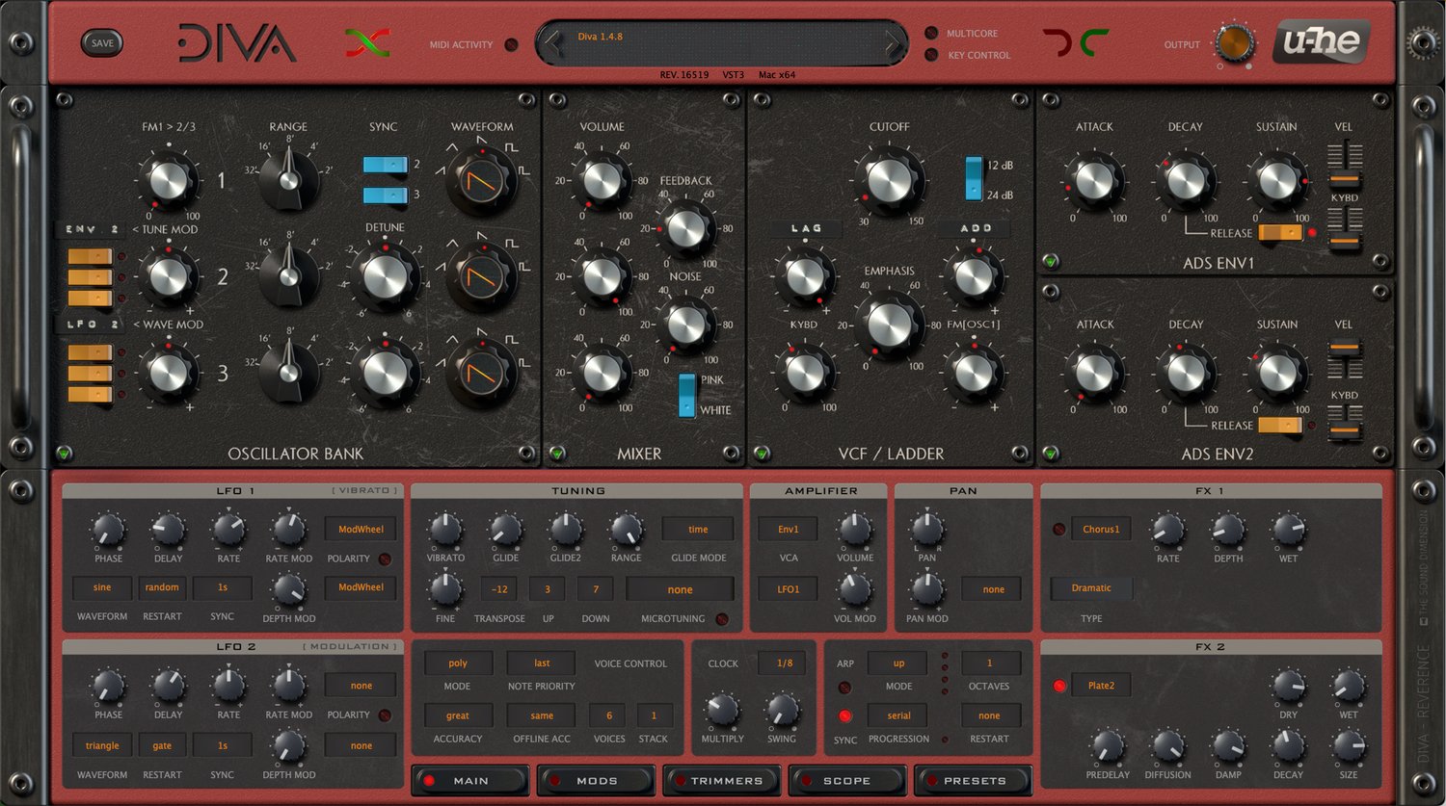Open VCF Ladder module selector triangle

(x=762, y=453)
